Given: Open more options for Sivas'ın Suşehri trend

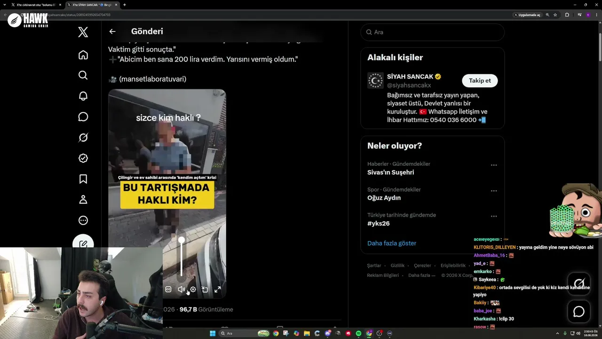Looking at the screenshot, I should pos(494,165).
